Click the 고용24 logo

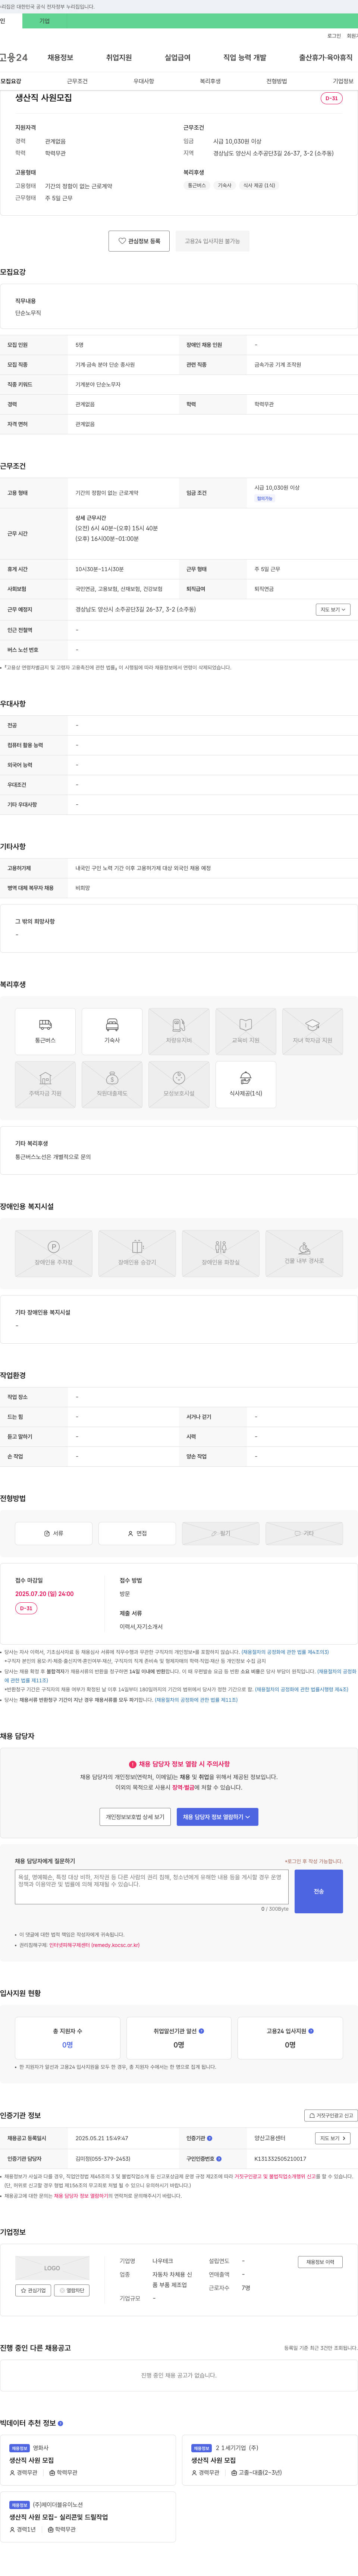[14, 58]
